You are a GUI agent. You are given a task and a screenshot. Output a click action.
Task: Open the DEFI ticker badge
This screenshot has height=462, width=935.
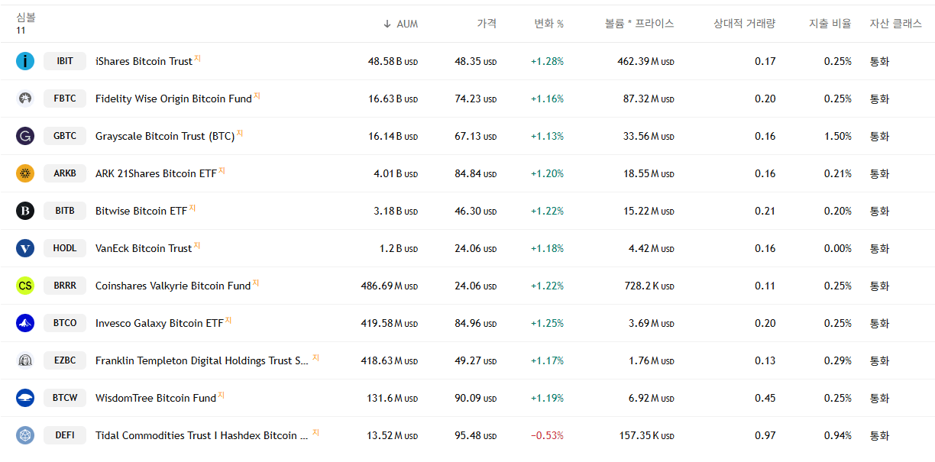(65, 435)
